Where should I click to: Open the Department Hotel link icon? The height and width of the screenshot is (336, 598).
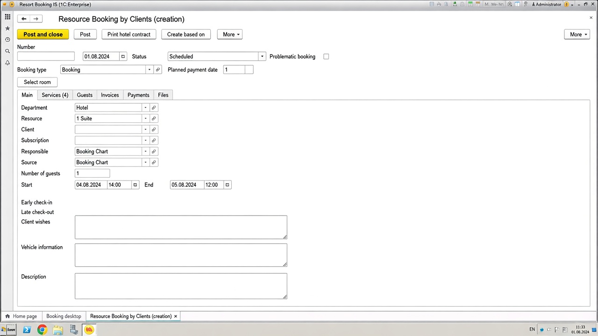point(154,108)
